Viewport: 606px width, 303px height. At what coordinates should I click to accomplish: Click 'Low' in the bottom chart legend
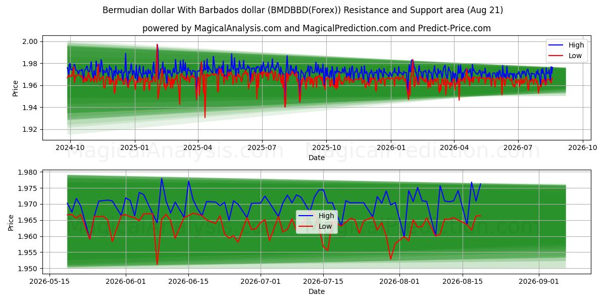point(325,226)
